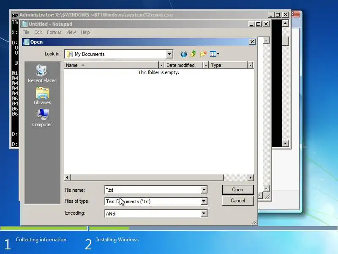Viewport: 338px width, 254px height.
Task: Click into the File name text field
Action: click(x=153, y=190)
